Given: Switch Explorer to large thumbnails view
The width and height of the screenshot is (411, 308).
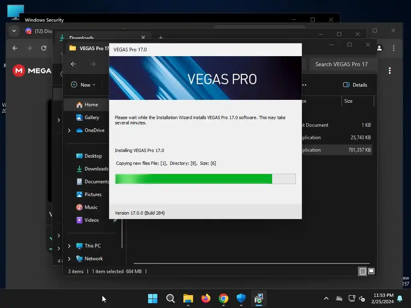Looking at the screenshot, I should pyautogui.click(x=371, y=271).
